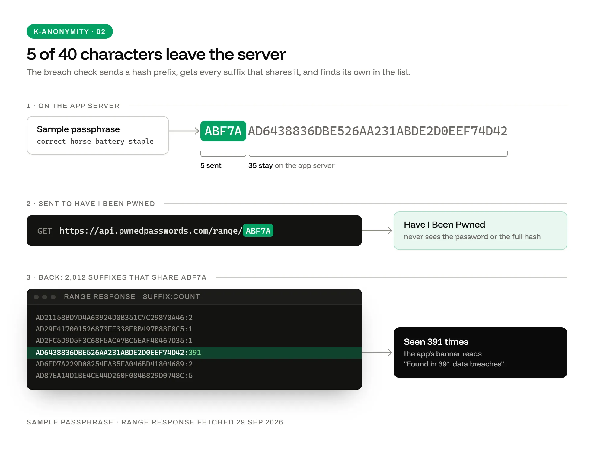The height and width of the screenshot is (454, 594).
Task: Click the headline '5 of 40 characters leave the server'
Action: pyautogui.click(x=156, y=54)
